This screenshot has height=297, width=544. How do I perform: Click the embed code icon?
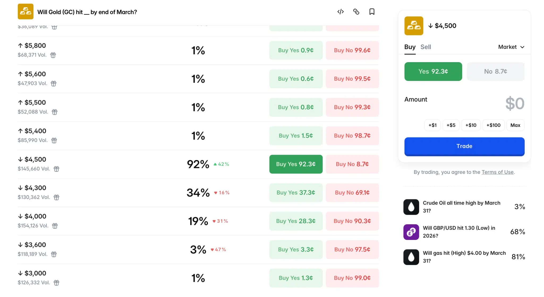coord(341,12)
